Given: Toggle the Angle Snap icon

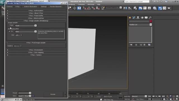Looking at the screenshot, I should tap(89, 8).
